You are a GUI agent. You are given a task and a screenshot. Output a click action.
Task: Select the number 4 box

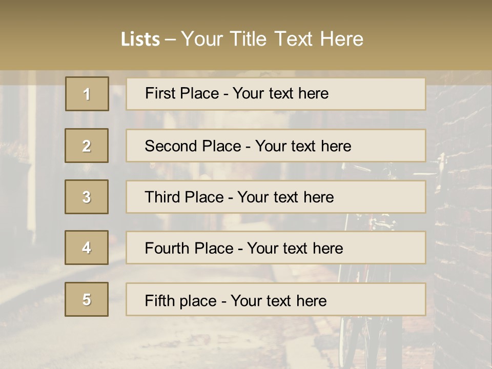[87, 248]
